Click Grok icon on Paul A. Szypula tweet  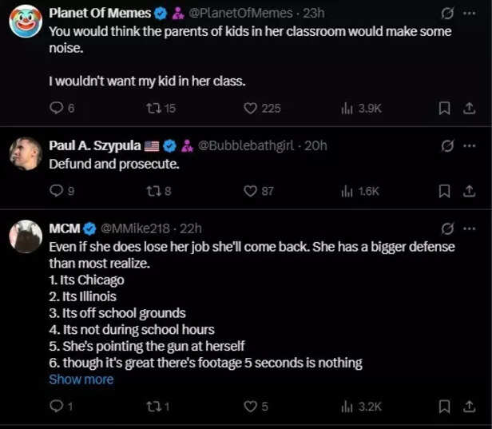(x=447, y=145)
